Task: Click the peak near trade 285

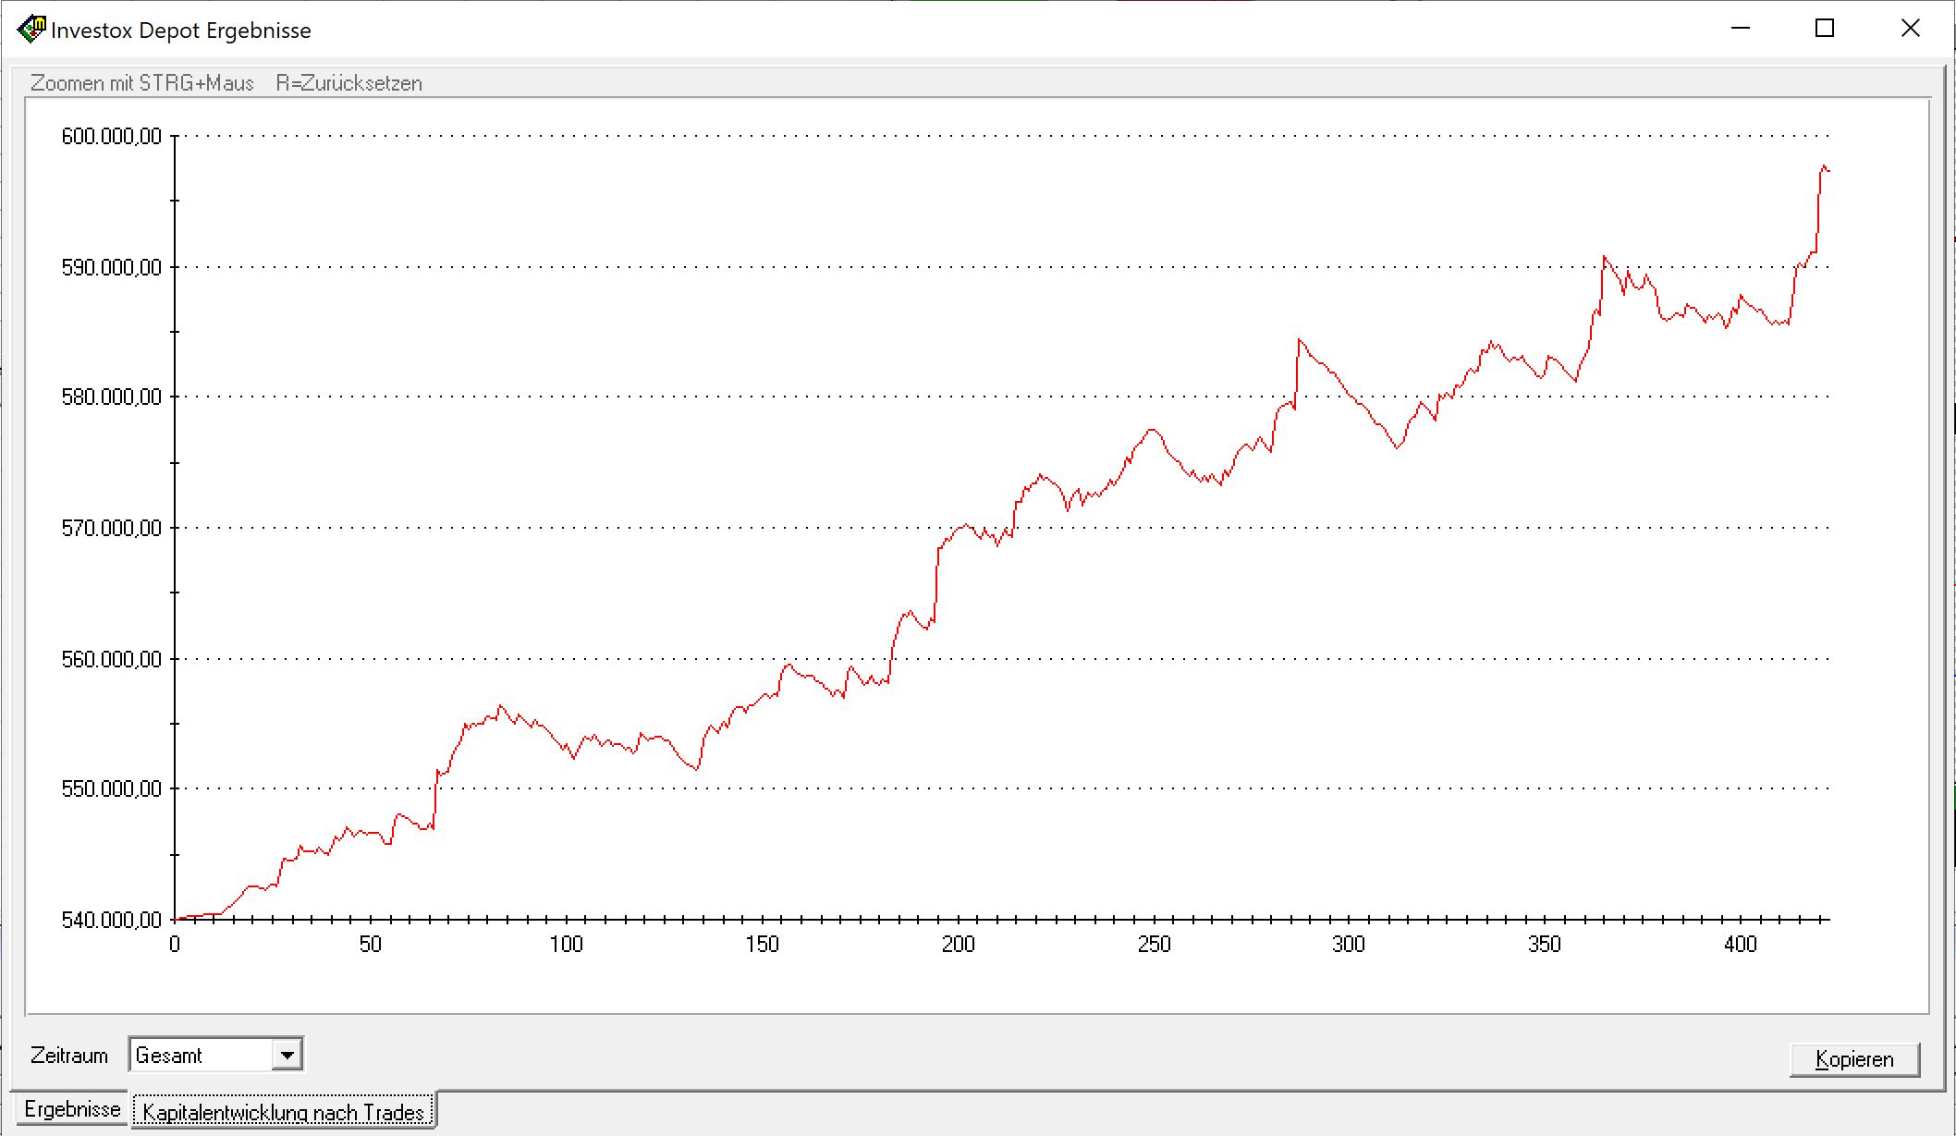Action: pyautogui.click(x=1298, y=338)
